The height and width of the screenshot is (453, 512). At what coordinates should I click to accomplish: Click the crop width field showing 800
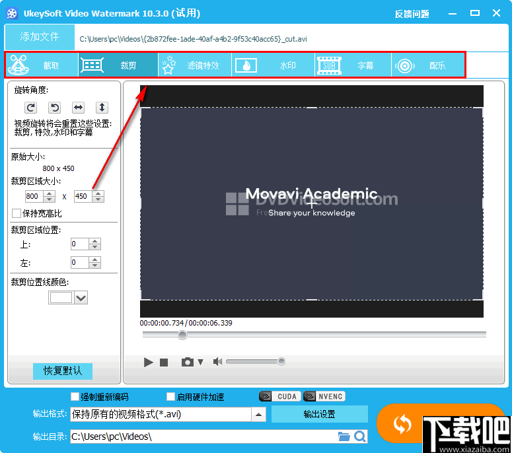pyautogui.click(x=34, y=196)
